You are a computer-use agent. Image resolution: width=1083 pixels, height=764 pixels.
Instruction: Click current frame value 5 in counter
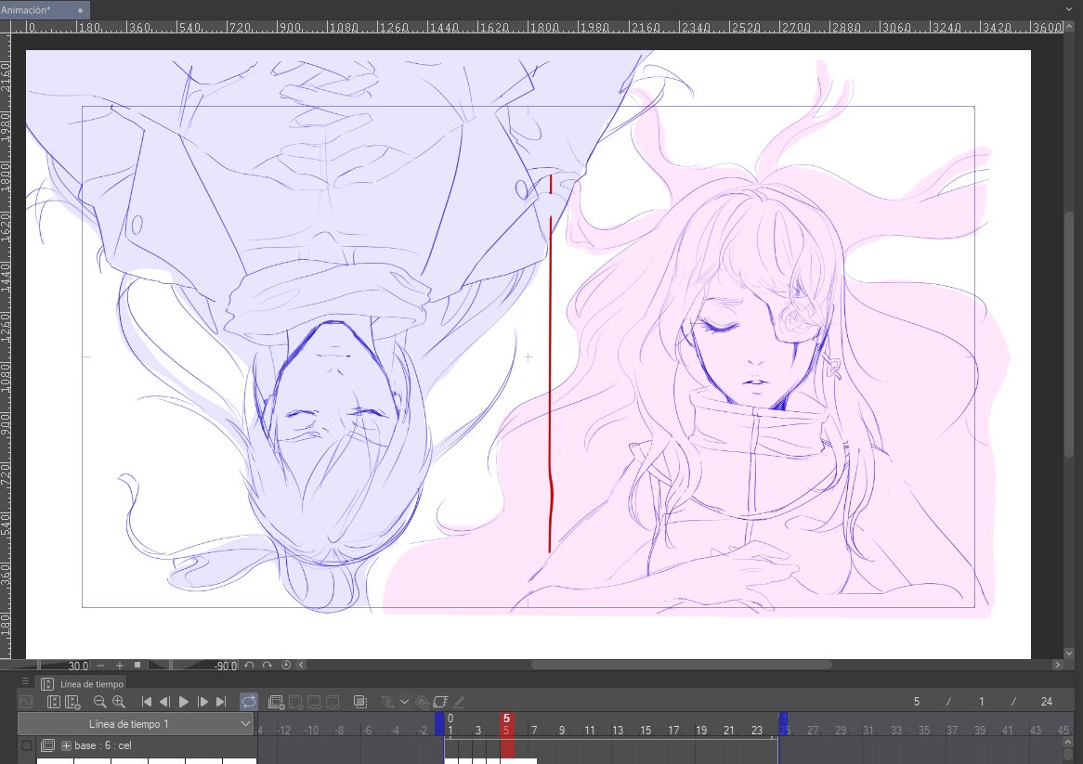coord(917,701)
